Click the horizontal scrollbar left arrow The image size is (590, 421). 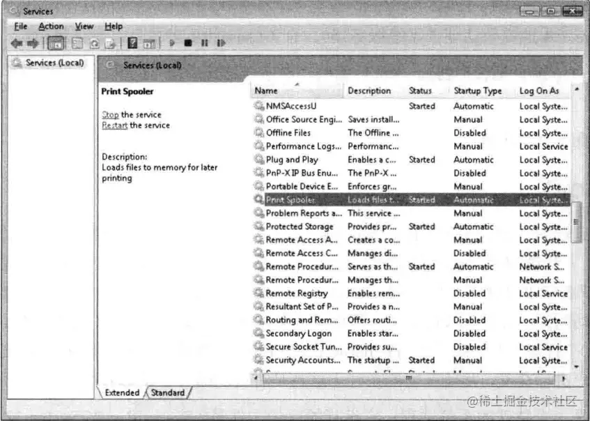point(256,378)
